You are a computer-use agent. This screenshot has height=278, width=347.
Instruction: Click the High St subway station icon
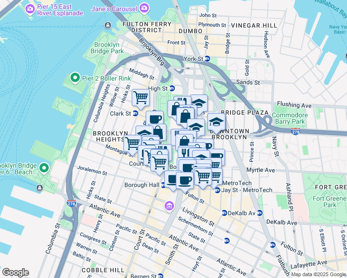(x=172, y=88)
